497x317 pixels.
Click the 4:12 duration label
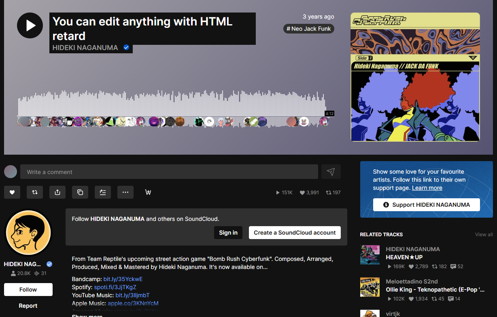[x=329, y=114]
